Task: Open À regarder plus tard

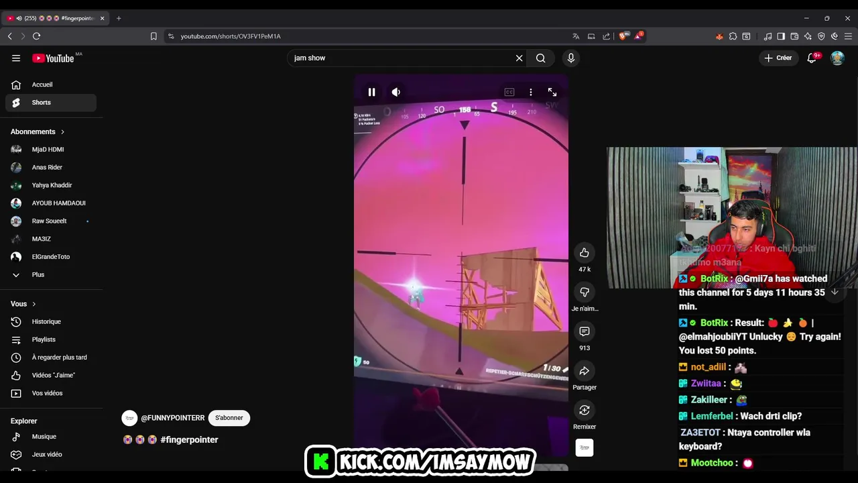Action: coord(51,358)
